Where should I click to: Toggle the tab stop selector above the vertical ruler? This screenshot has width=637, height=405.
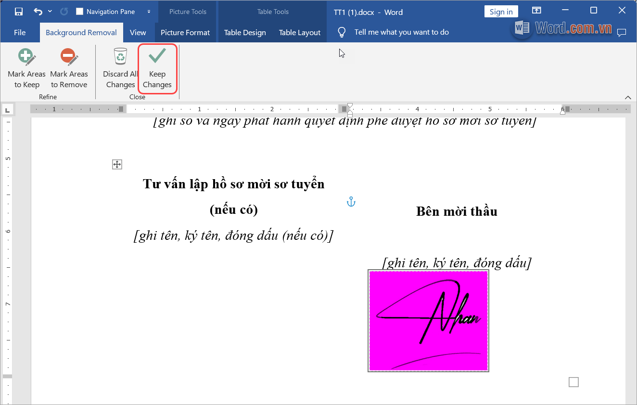click(x=8, y=109)
